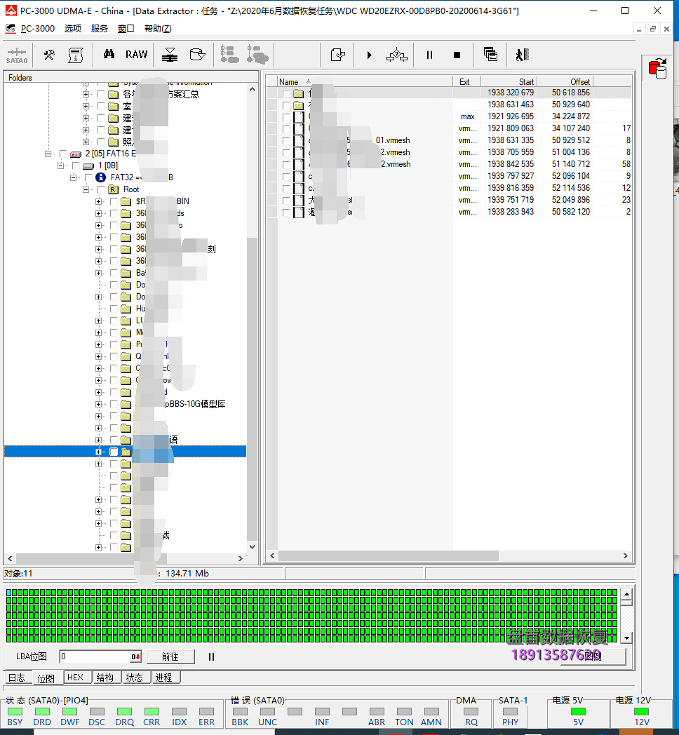679x735 pixels.
Task: Click the stacked windows icon
Action: coord(490,55)
